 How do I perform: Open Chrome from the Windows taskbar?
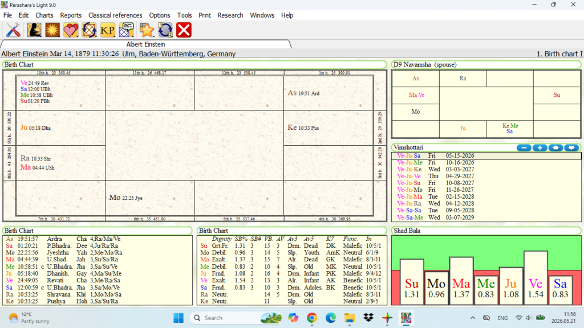point(312,318)
